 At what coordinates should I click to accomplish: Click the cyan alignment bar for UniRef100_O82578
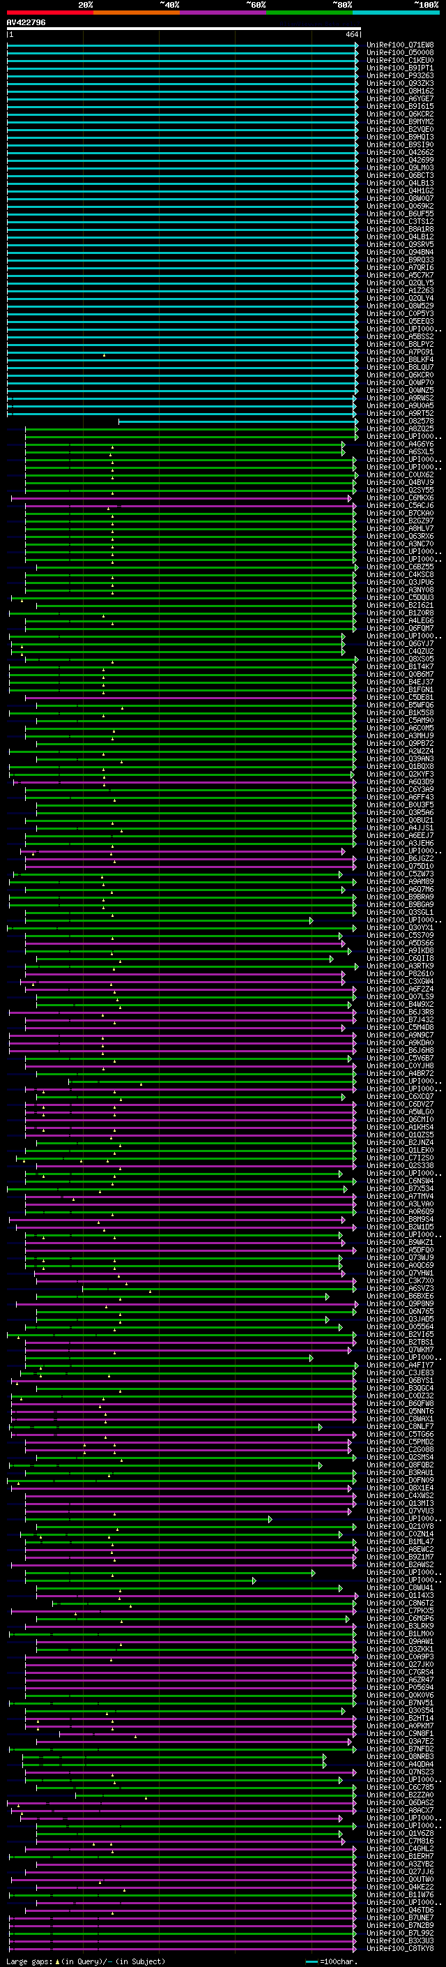(238, 421)
